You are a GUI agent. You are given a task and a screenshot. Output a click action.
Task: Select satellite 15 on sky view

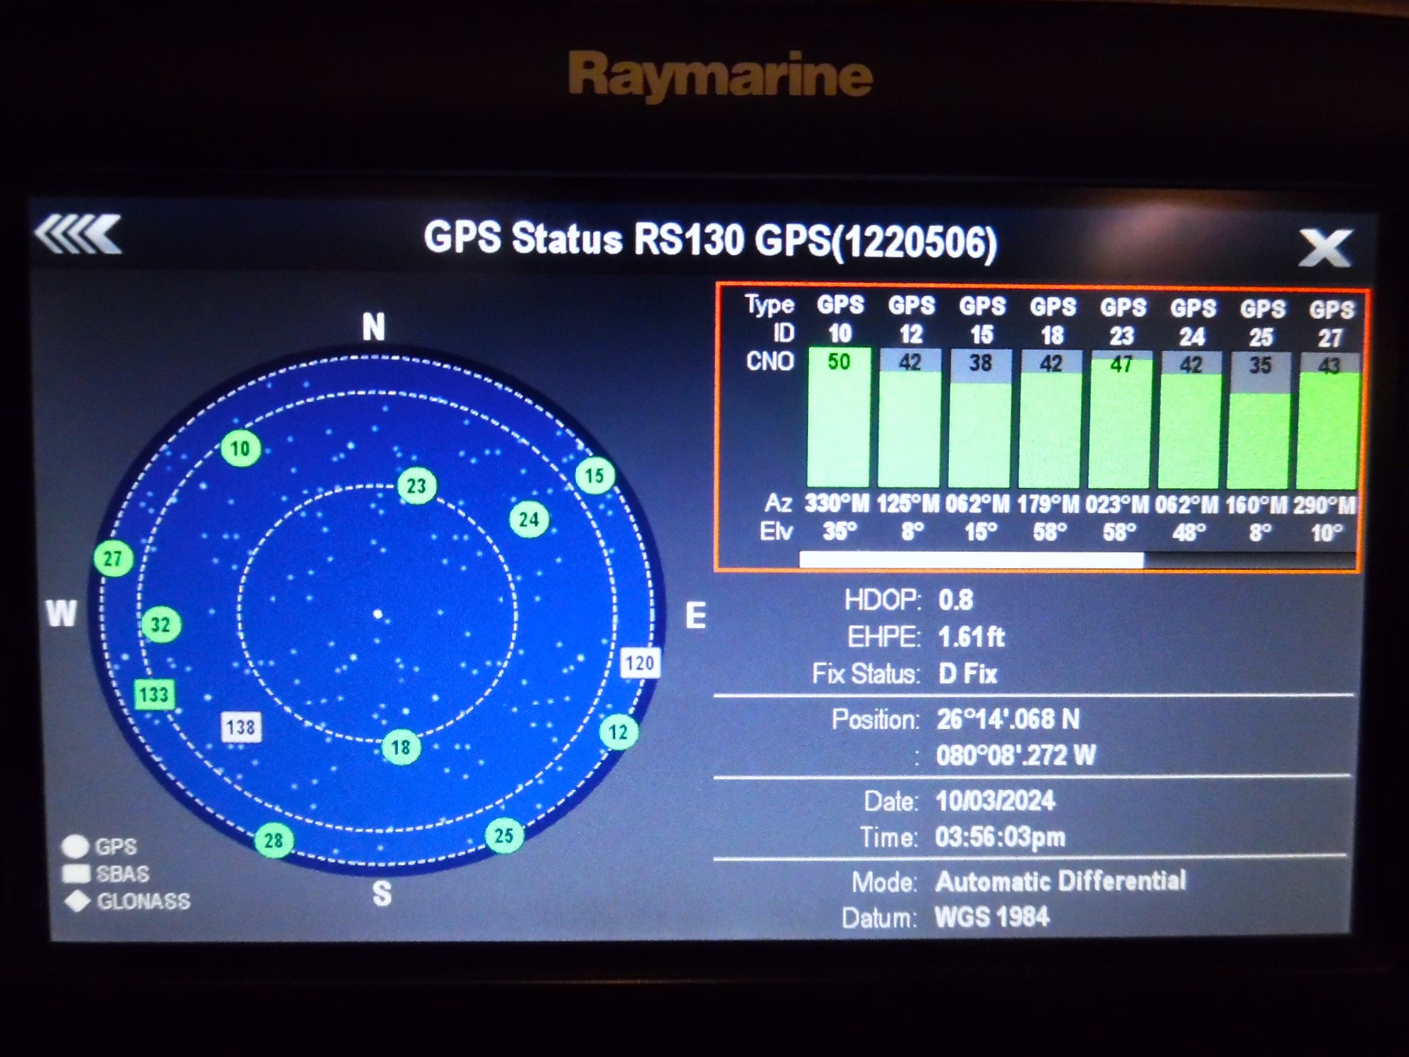(594, 475)
